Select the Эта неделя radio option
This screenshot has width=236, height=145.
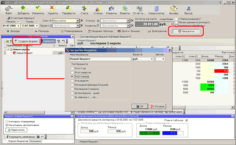click(72, 81)
